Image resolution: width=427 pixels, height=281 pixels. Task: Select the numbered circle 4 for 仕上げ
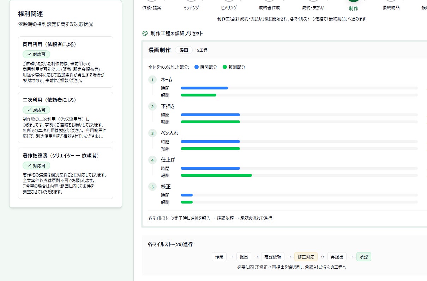coord(152,160)
